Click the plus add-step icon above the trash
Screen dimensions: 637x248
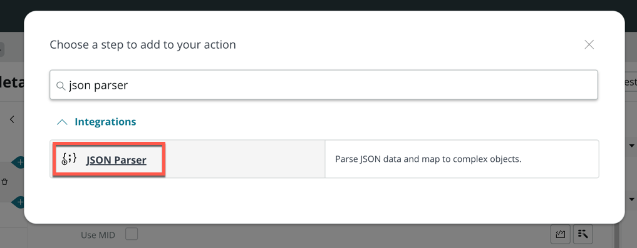click(18, 162)
